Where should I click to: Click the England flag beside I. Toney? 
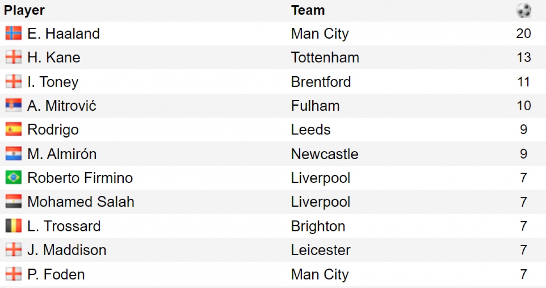[14, 82]
